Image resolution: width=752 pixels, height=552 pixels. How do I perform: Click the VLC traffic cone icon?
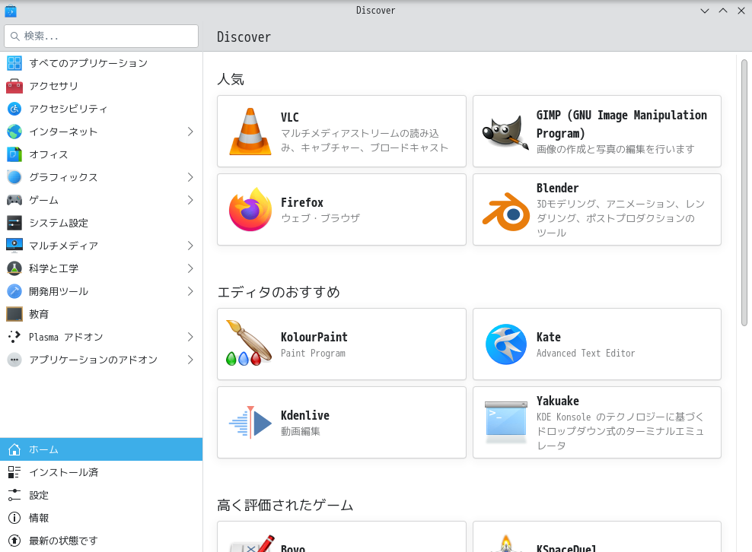click(250, 132)
